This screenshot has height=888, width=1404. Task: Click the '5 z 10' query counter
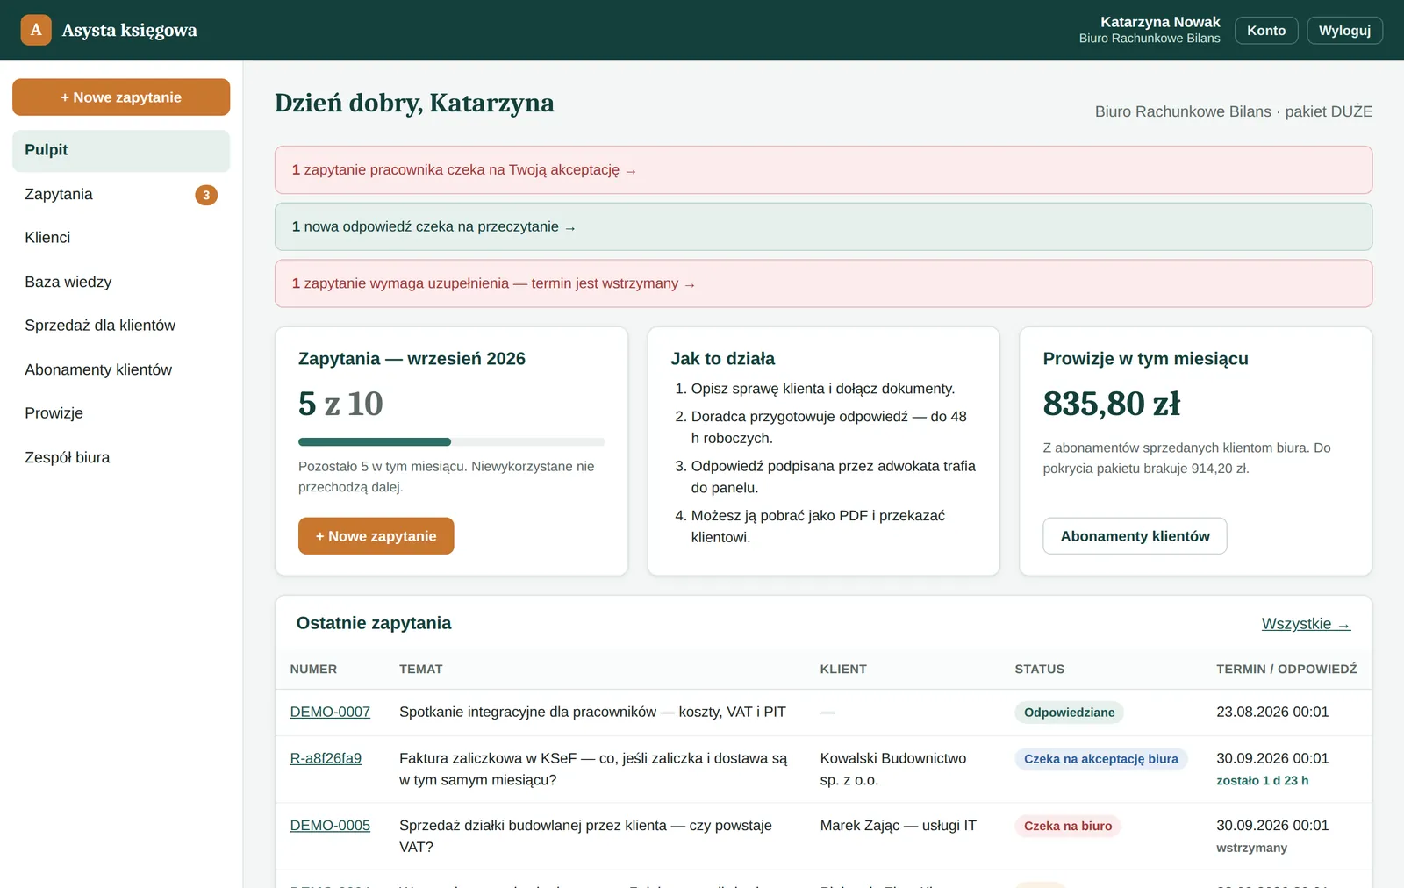(340, 404)
